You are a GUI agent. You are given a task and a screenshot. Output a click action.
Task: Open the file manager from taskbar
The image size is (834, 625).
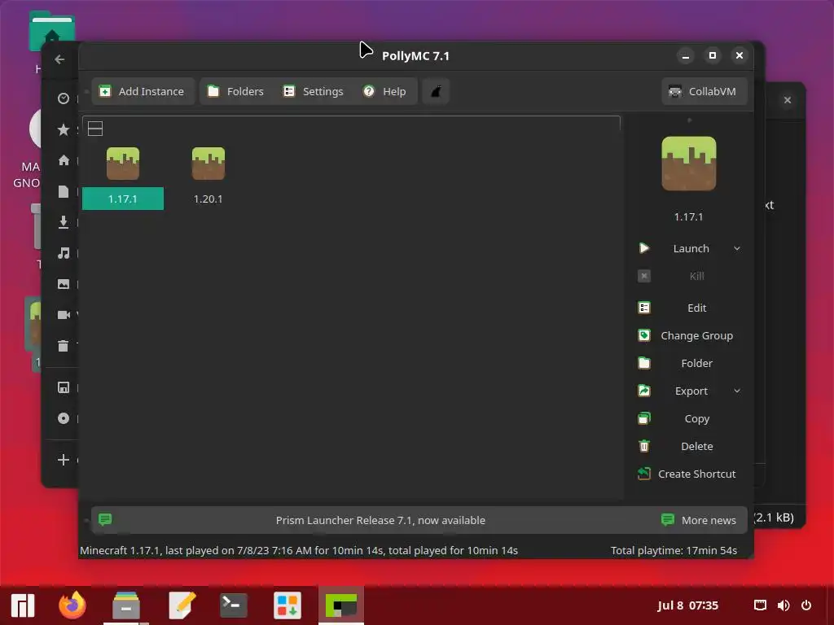[126, 605]
